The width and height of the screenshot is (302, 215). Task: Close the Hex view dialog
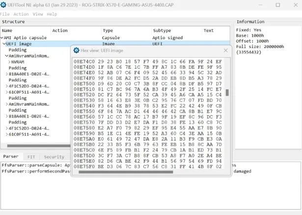click(x=226, y=50)
